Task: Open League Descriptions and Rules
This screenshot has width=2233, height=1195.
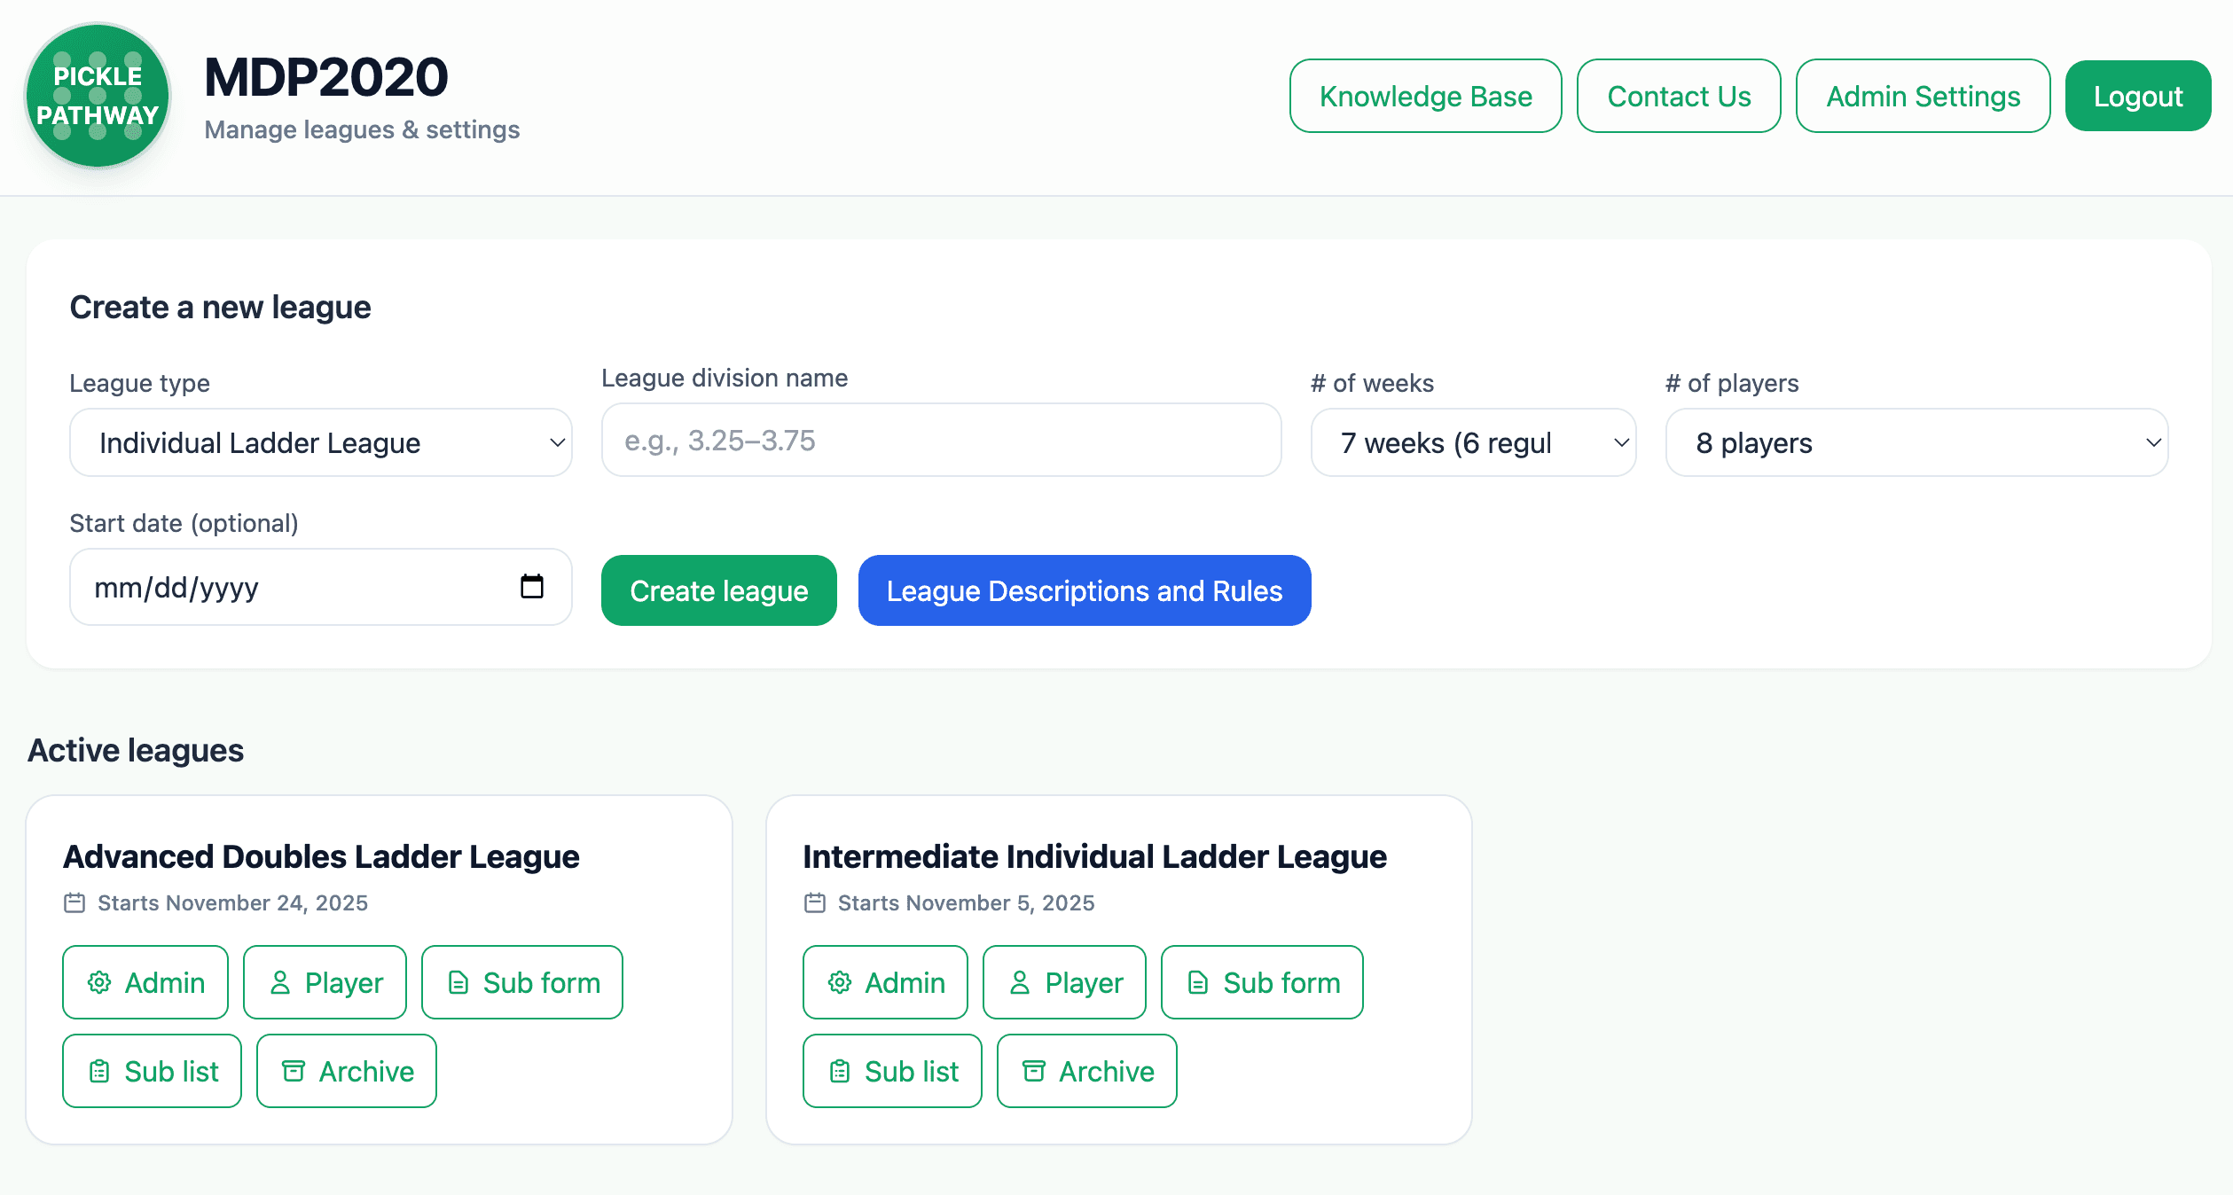Action: coord(1084,590)
